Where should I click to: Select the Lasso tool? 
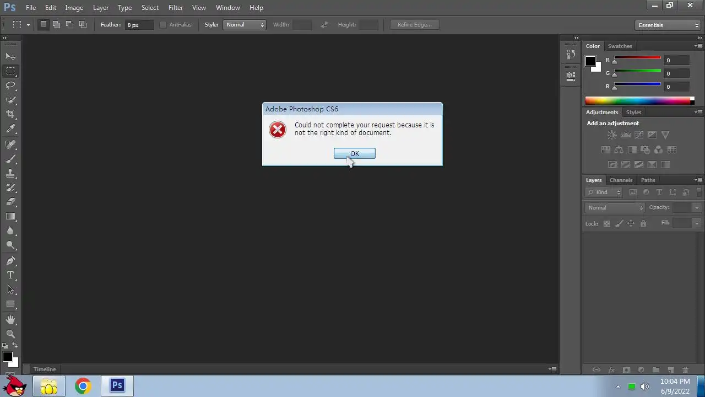tap(10, 85)
